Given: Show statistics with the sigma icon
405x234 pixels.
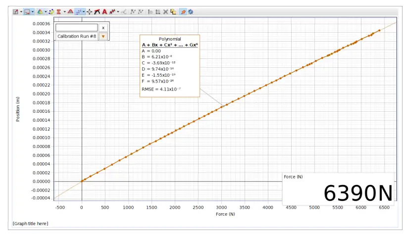Looking at the screenshot, I should point(58,12).
